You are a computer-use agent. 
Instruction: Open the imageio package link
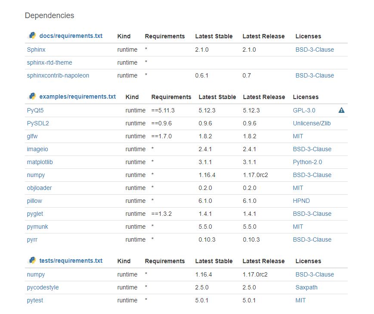37,149
